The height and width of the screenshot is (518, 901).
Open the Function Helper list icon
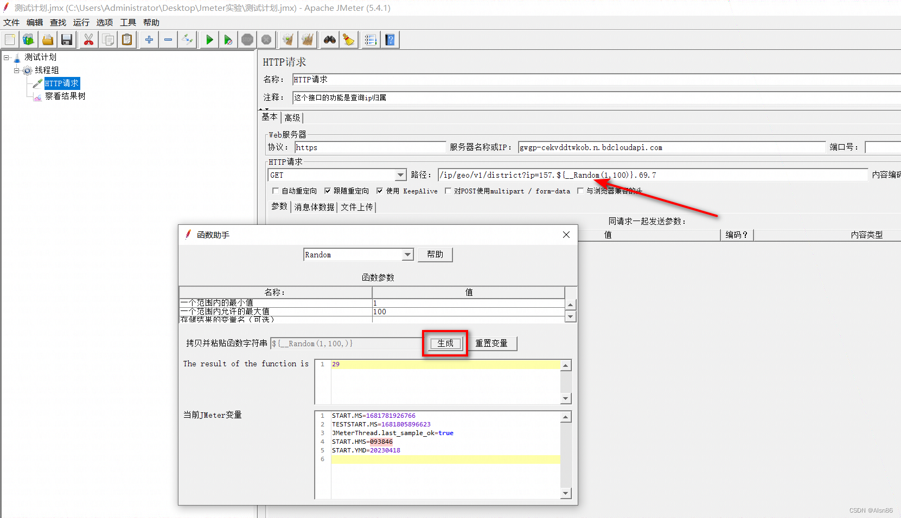click(x=370, y=40)
